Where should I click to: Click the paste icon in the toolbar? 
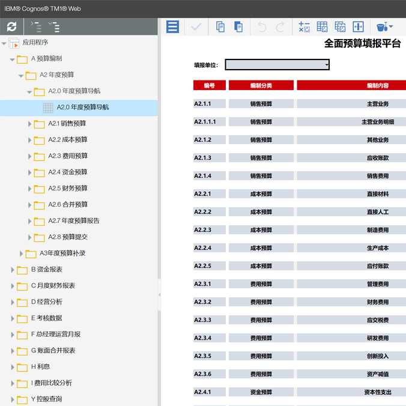point(238,26)
